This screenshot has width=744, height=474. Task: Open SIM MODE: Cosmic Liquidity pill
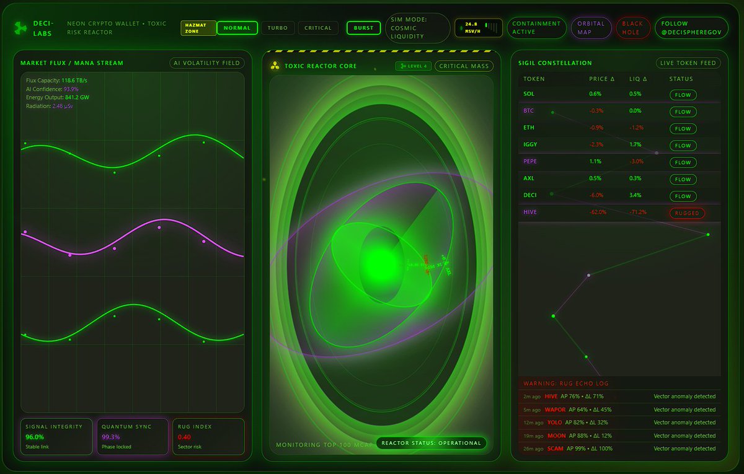(418, 28)
